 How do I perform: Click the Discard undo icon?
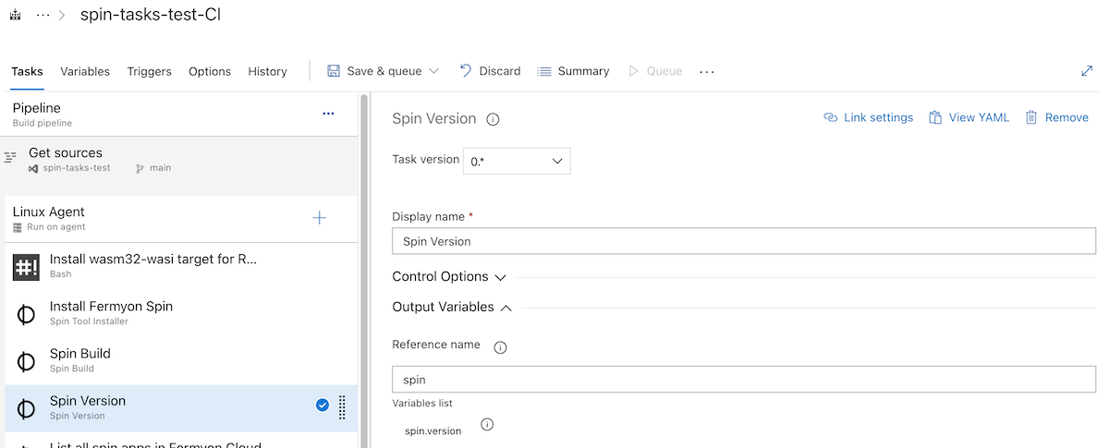click(x=466, y=71)
